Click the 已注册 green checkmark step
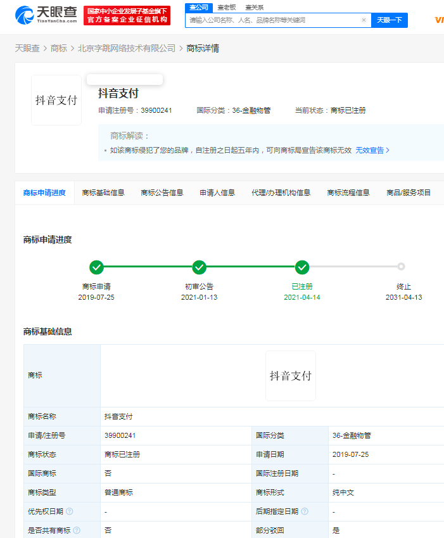The image size is (444, 538). pos(302,267)
